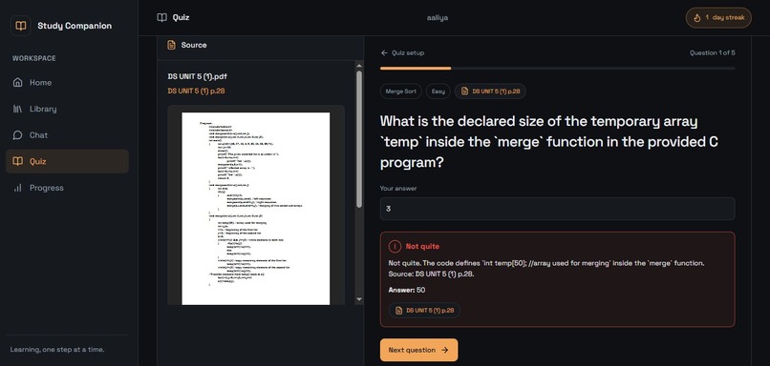This screenshot has width=770, height=366.
Task: Click the Chat bubble icon in sidebar
Action: 18,134
